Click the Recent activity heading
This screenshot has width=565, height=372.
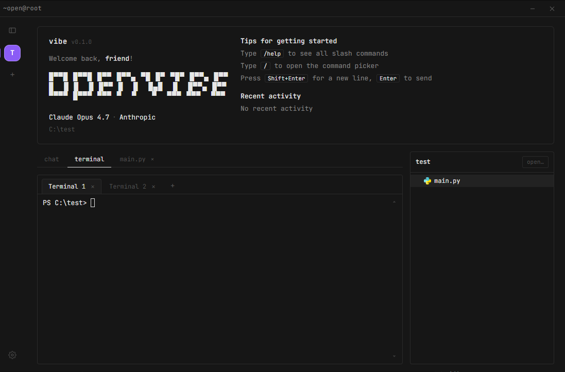click(x=270, y=96)
